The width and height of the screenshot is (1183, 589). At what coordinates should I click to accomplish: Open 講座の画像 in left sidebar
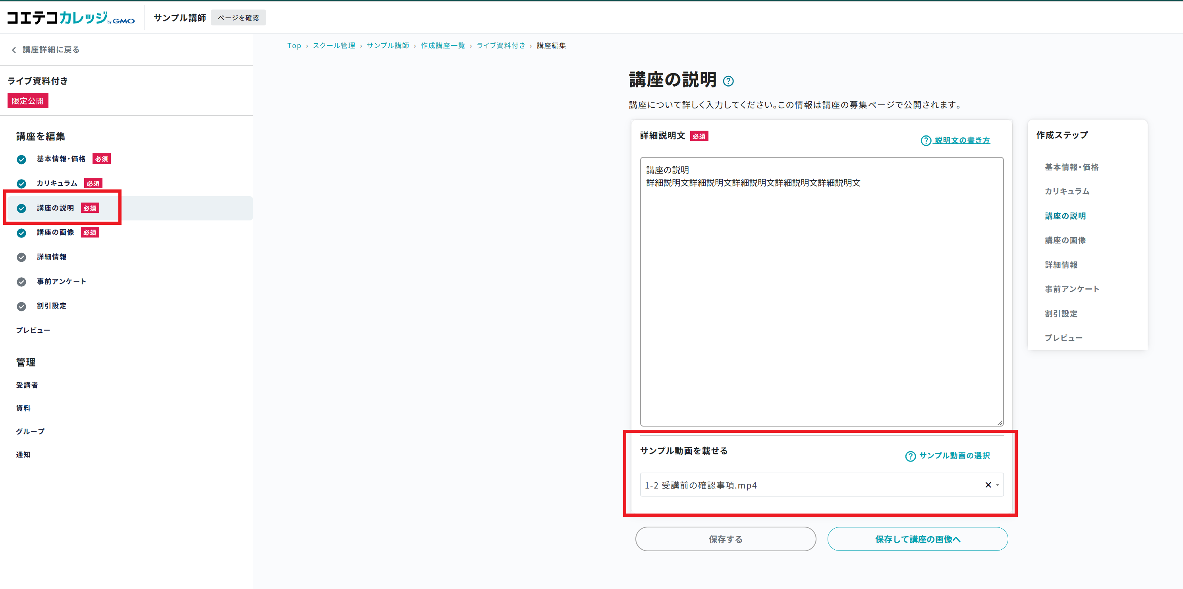[x=55, y=232]
